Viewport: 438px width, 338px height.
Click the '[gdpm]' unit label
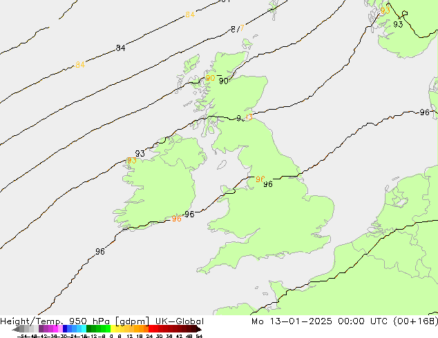point(131,321)
